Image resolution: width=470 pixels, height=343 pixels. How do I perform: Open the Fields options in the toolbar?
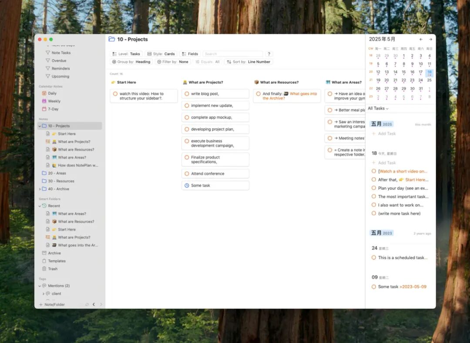click(190, 54)
